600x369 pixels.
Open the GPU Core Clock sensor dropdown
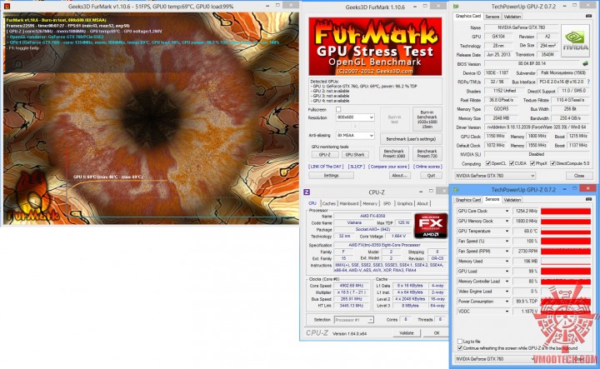click(x=507, y=211)
